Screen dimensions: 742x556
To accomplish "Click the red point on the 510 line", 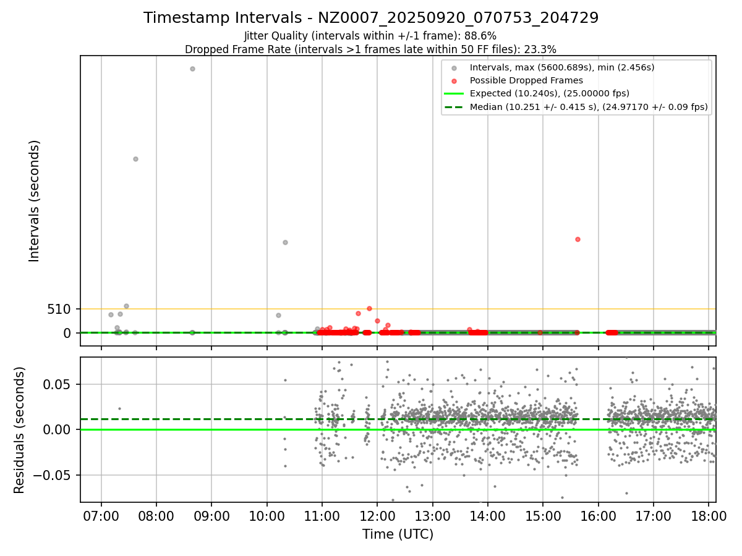I will (369, 308).
